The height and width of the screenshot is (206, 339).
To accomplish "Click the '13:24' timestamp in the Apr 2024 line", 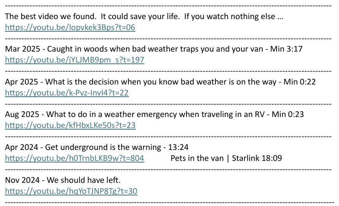I will [179, 147].
